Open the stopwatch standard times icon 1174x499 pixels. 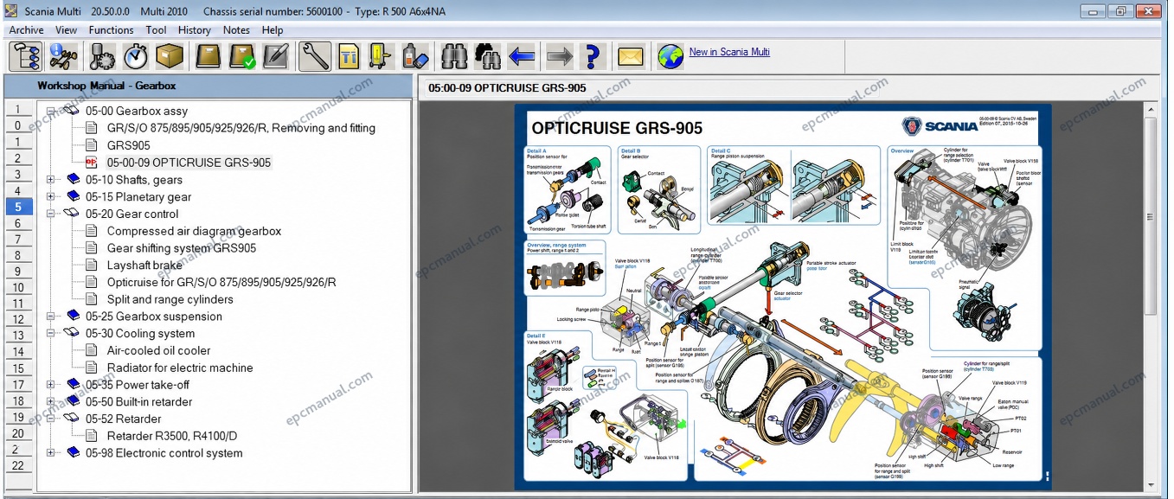pyautogui.click(x=136, y=56)
